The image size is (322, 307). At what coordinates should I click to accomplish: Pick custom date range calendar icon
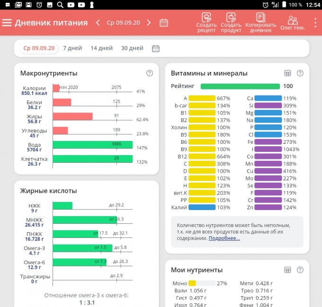[155, 48]
